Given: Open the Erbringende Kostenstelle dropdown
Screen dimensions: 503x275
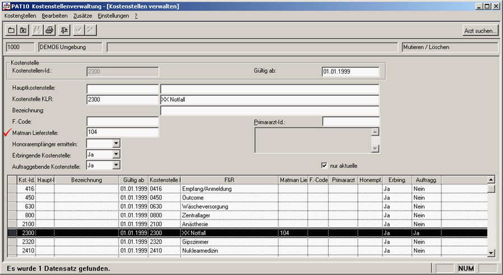Looking at the screenshot, I should tap(116, 154).
